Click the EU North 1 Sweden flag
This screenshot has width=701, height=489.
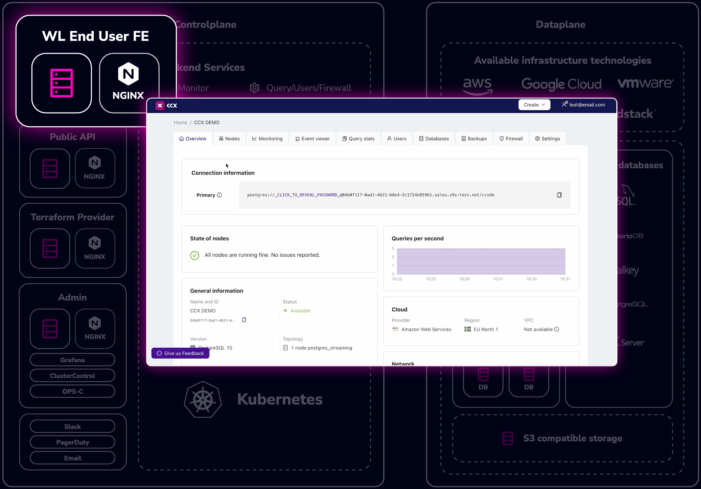click(467, 329)
